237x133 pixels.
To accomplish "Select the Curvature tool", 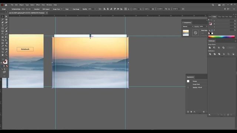I will (x=6, y=22).
